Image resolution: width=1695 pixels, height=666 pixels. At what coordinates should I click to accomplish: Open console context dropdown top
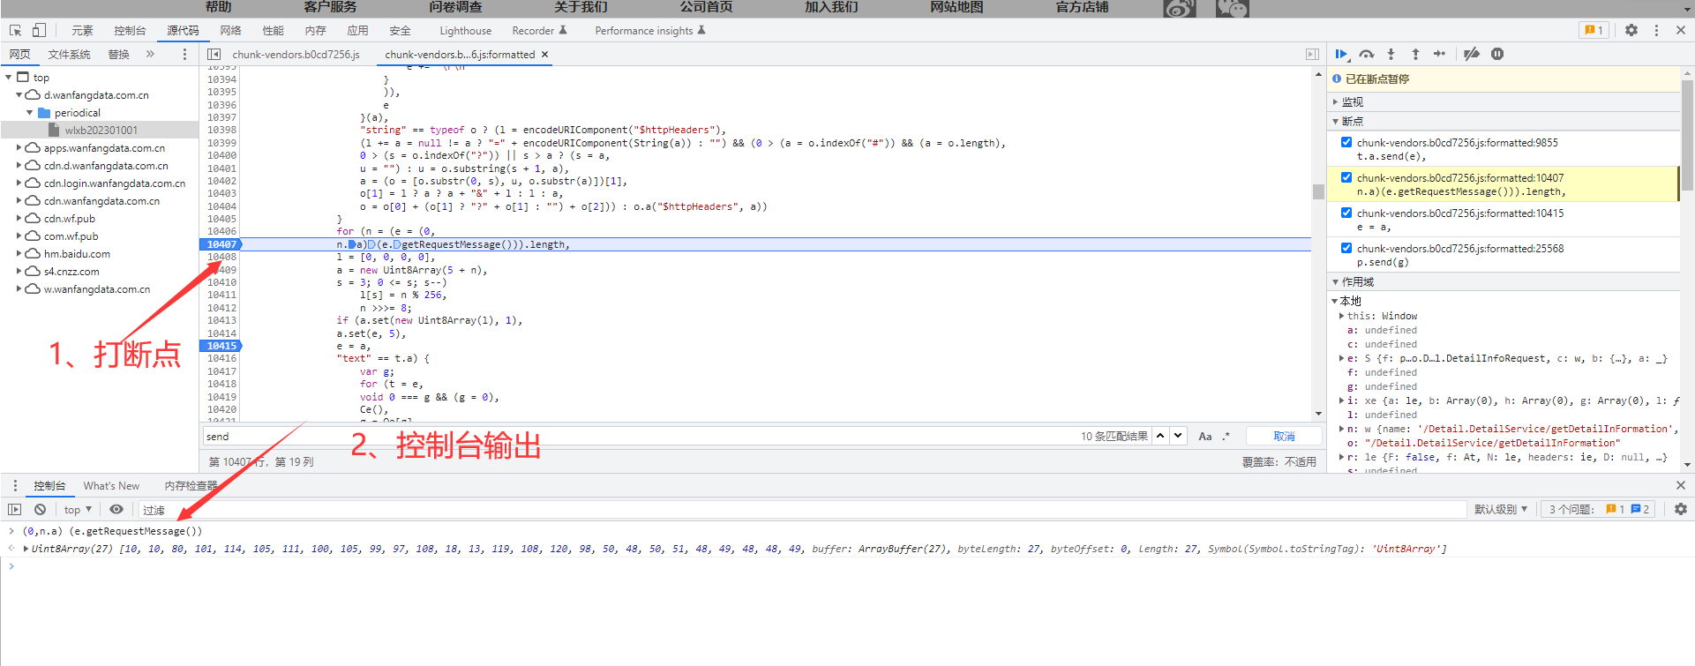(78, 509)
